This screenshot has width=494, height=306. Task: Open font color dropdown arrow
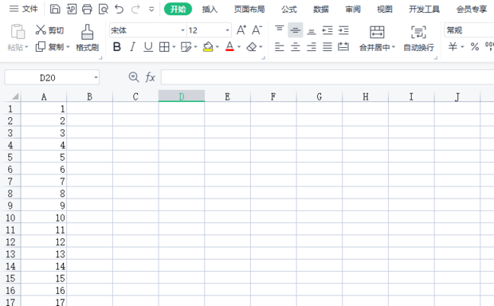tap(239, 47)
